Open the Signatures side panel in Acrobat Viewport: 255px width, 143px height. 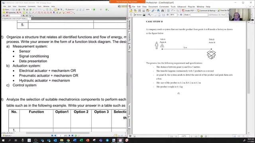coord(129,37)
